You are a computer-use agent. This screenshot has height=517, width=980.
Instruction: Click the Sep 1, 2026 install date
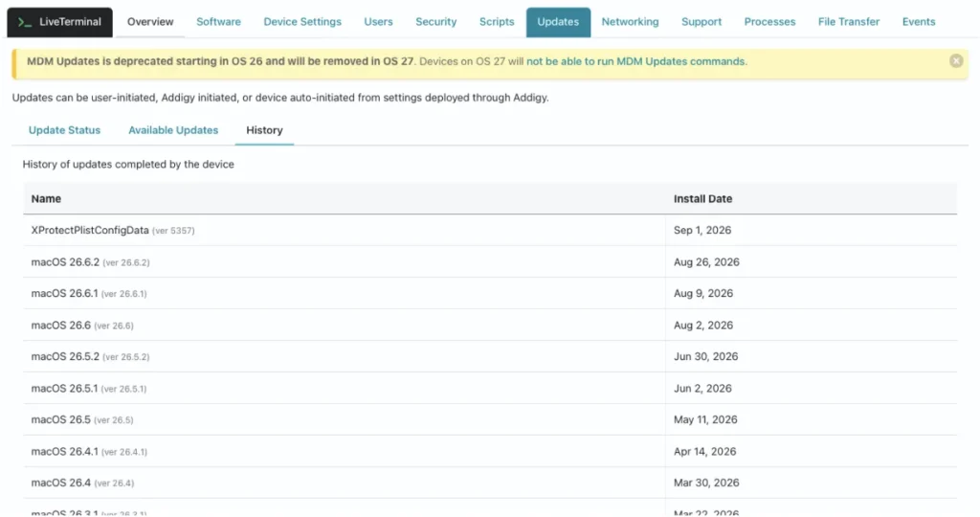[x=702, y=230]
